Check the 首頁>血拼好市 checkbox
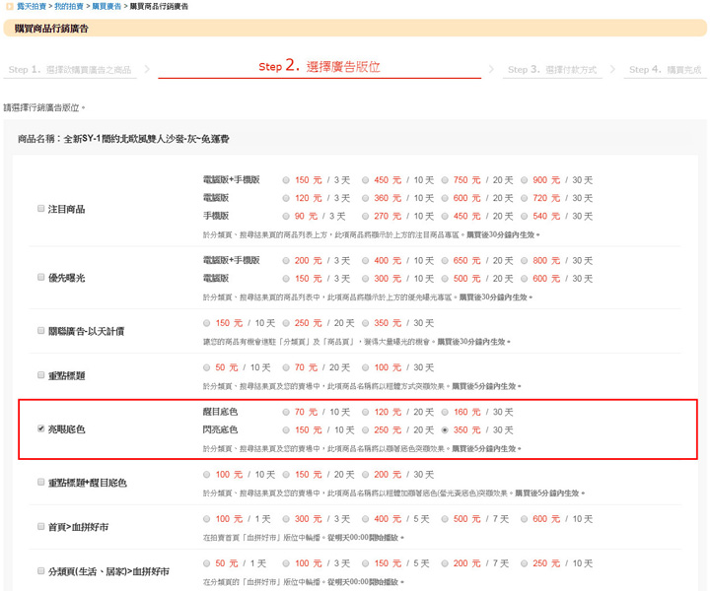710x591 pixels. pyautogui.click(x=40, y=527)
